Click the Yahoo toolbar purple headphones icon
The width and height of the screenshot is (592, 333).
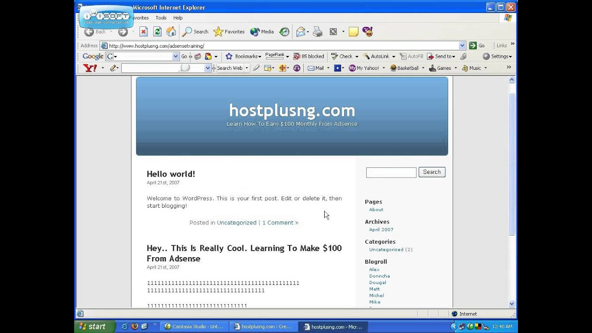[297, 68]
